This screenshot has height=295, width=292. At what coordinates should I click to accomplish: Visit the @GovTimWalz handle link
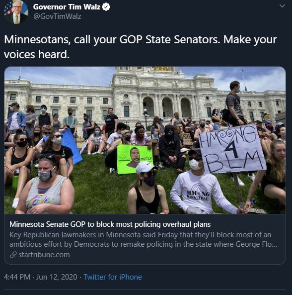point(57,16)
